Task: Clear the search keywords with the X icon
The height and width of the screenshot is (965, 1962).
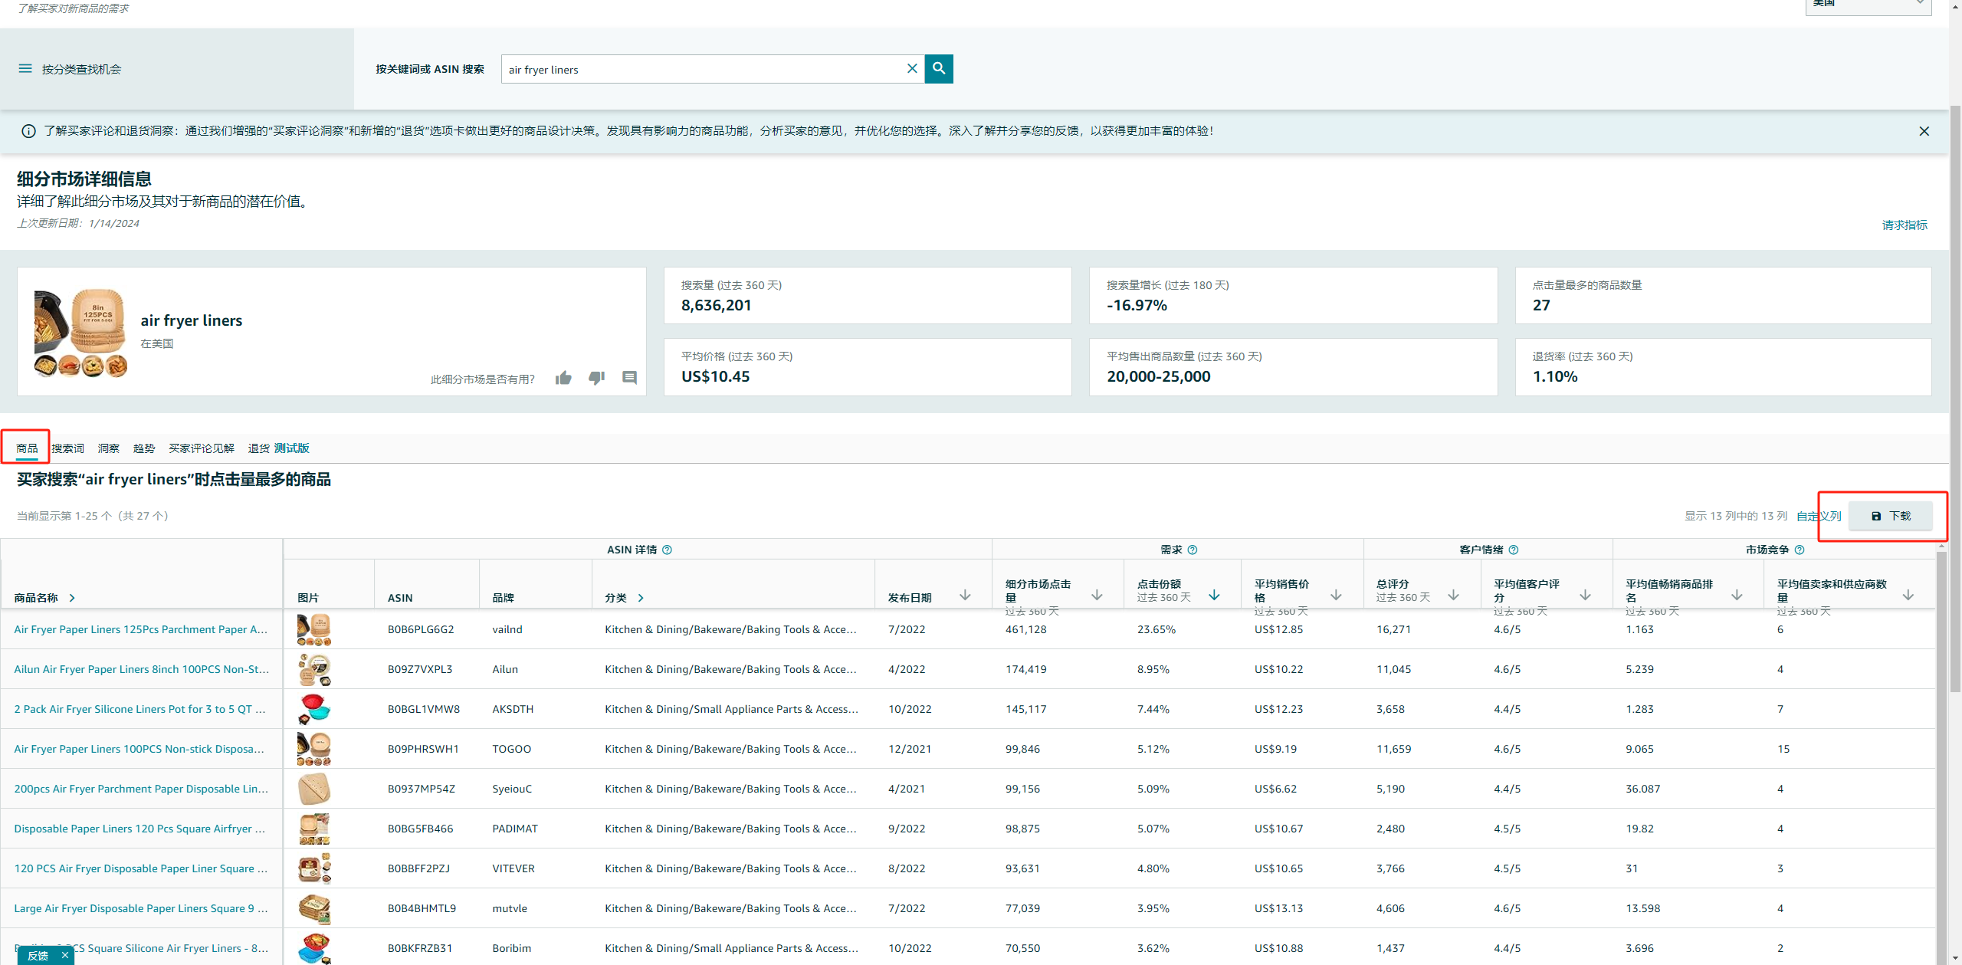Action: click(x=911, y=68)
